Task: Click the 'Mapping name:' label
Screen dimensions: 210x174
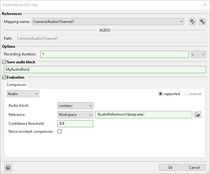Action: point(17,22)
